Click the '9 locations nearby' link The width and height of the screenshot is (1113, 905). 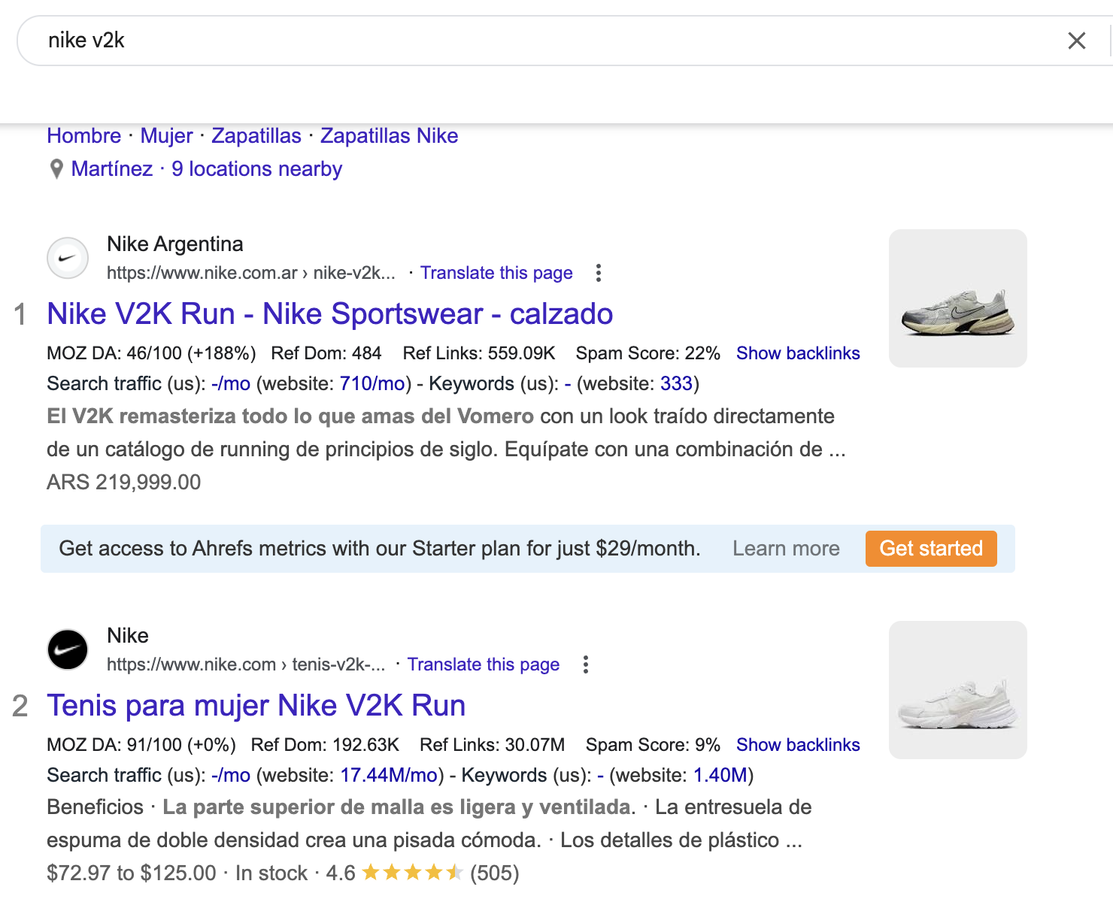pos(256,169)
